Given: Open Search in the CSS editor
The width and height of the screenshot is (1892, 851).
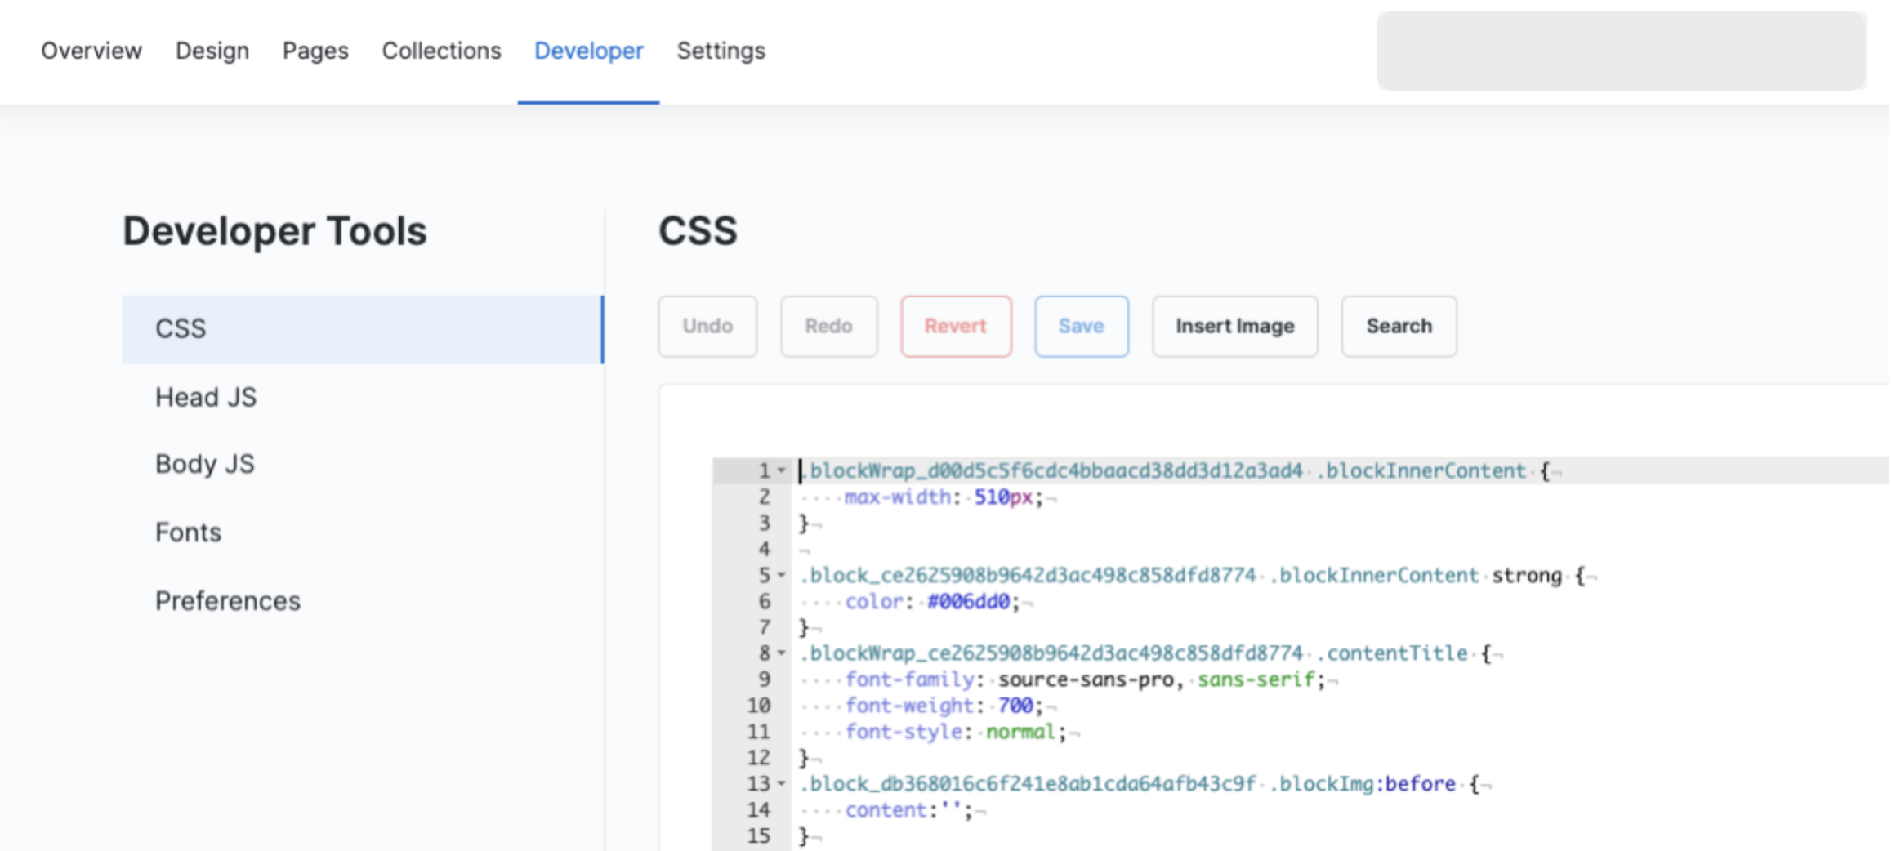Looking at the screenshot, I should click(x=1399, y=326).
